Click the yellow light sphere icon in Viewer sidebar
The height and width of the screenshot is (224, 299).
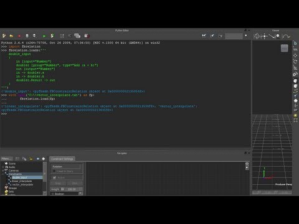pyautogui.click(x=295, y=116)
